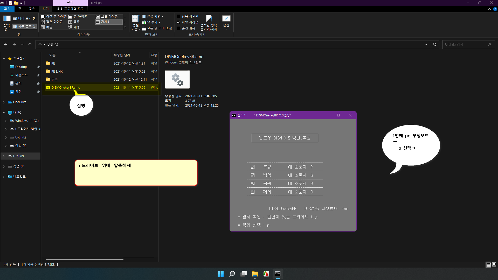Click the Manage (관리) contextual tab

tap(70, 3)
